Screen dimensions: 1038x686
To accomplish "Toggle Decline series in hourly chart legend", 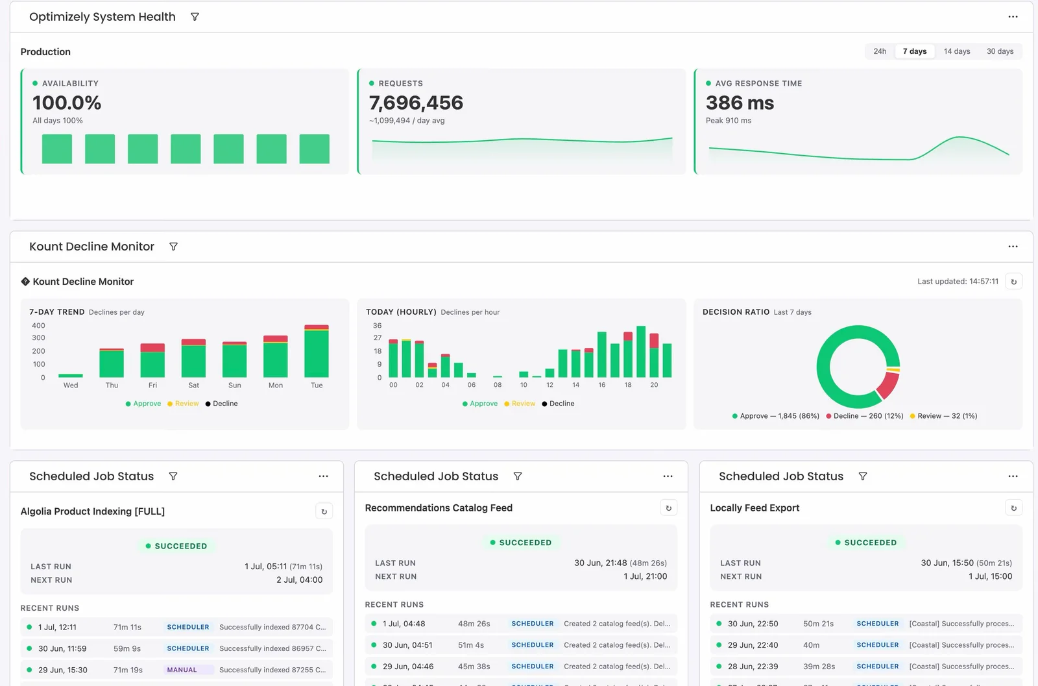I will coord(558,404).
